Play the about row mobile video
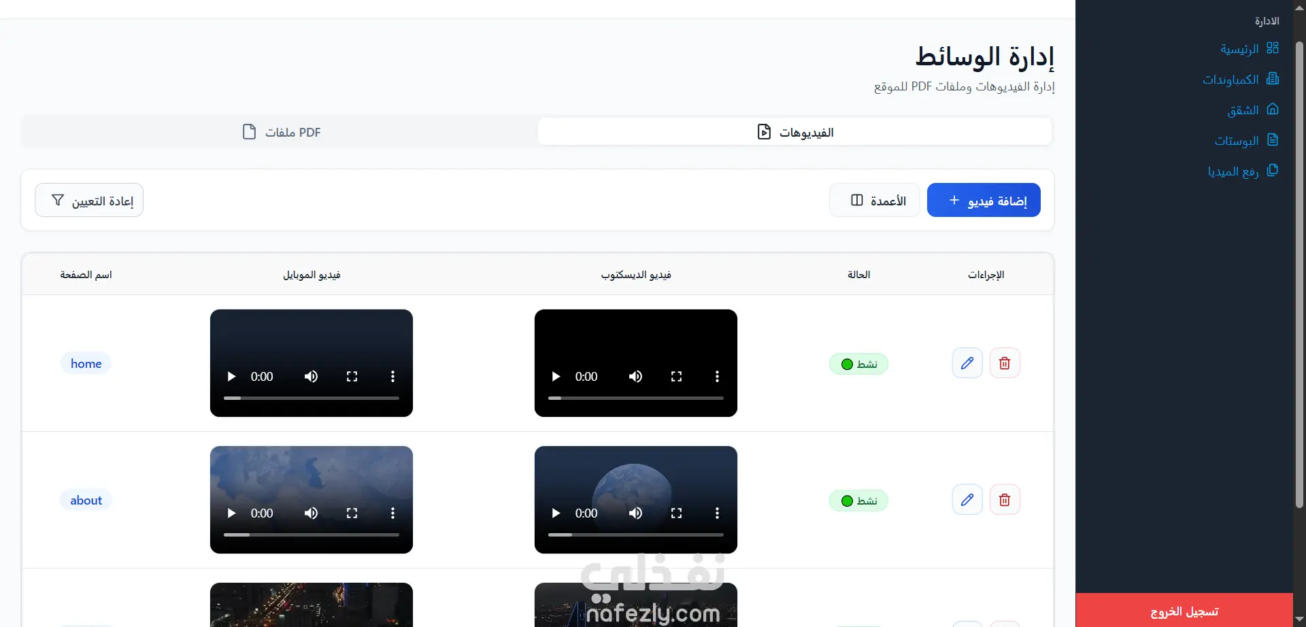 point(231,513)
